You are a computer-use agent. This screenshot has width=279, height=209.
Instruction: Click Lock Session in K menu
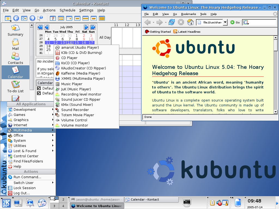pyautogui.click(x=31, y=188)
